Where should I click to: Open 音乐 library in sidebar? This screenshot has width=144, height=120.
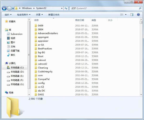coord(11,55)
